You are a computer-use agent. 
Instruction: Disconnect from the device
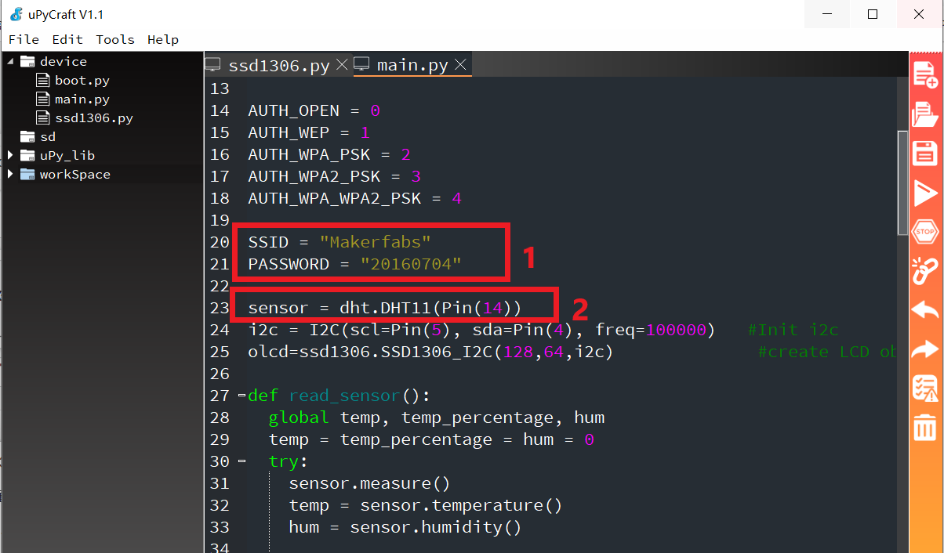coord(925,270)
